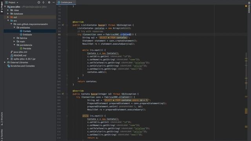Viewport: 251px width, 141px height.
Task: Click the inspection warning indicator at editor top right
Action: (x=246, y=6)
